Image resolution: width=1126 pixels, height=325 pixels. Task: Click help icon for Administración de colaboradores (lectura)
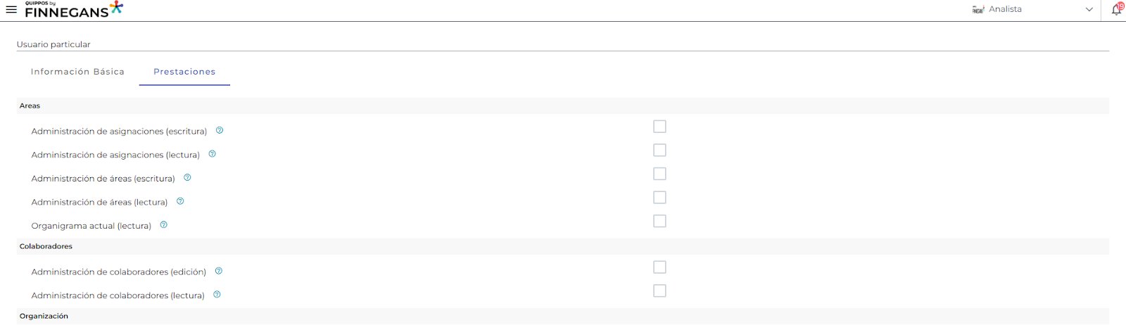[x=217, y=295]
